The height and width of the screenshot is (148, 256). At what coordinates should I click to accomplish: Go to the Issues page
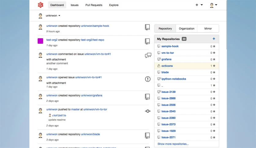[74, 5]
